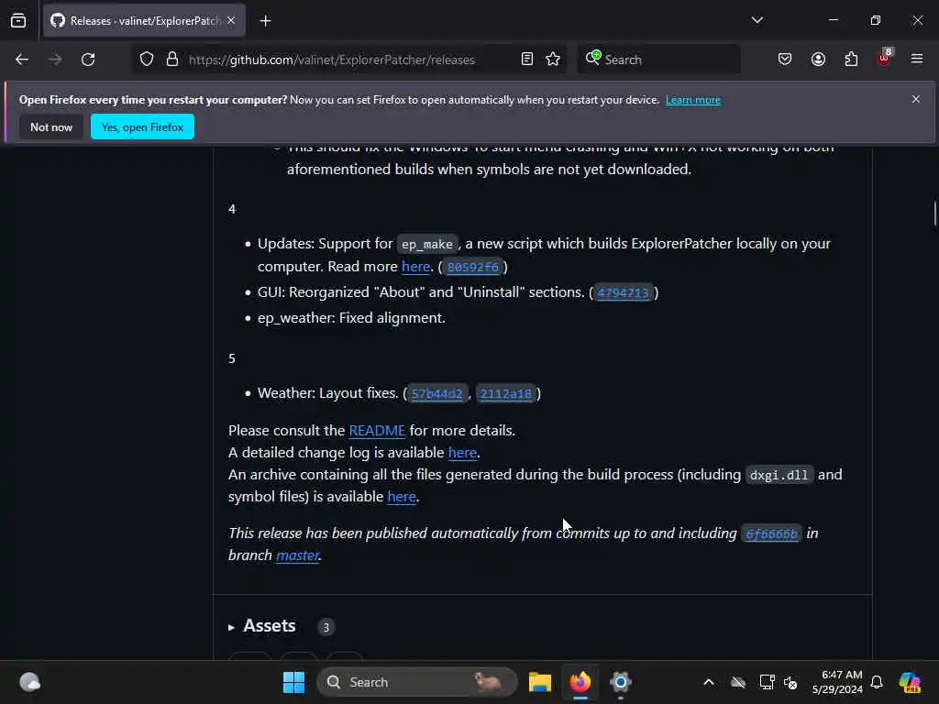Click the Learn more link in notification
The image size is (939, 704).
tap(693, 100)
